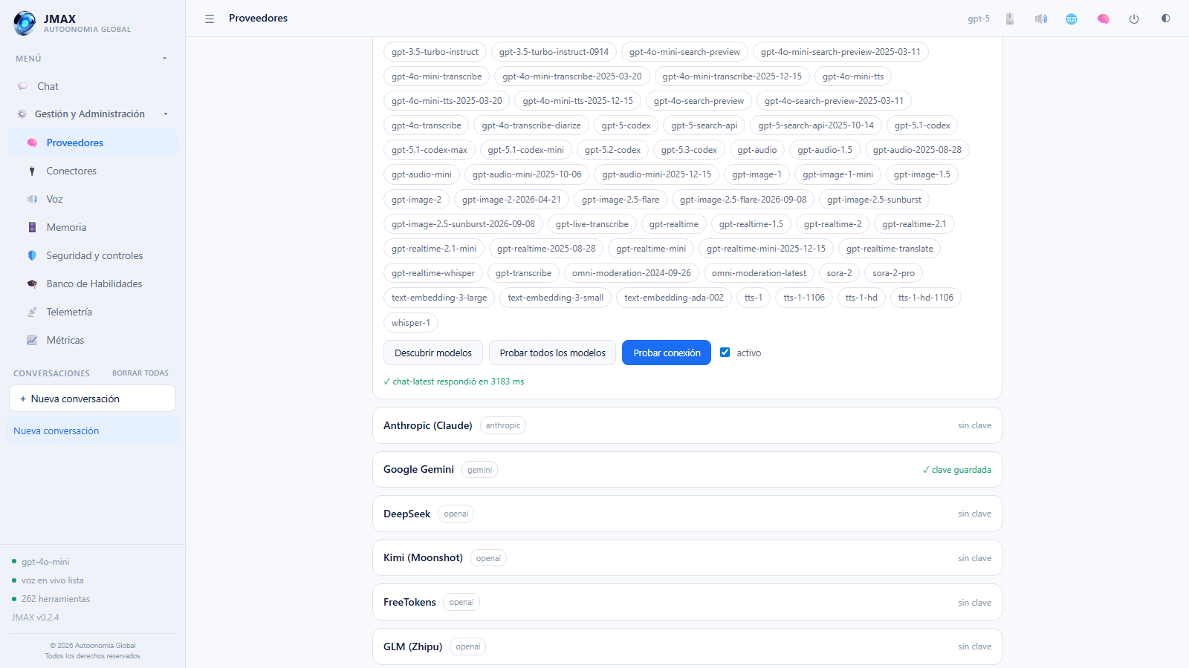This screenshot has width=1189, height=668.
Task: Expand the Kimi (Moonshot) provider card
Action: point(687,557)
